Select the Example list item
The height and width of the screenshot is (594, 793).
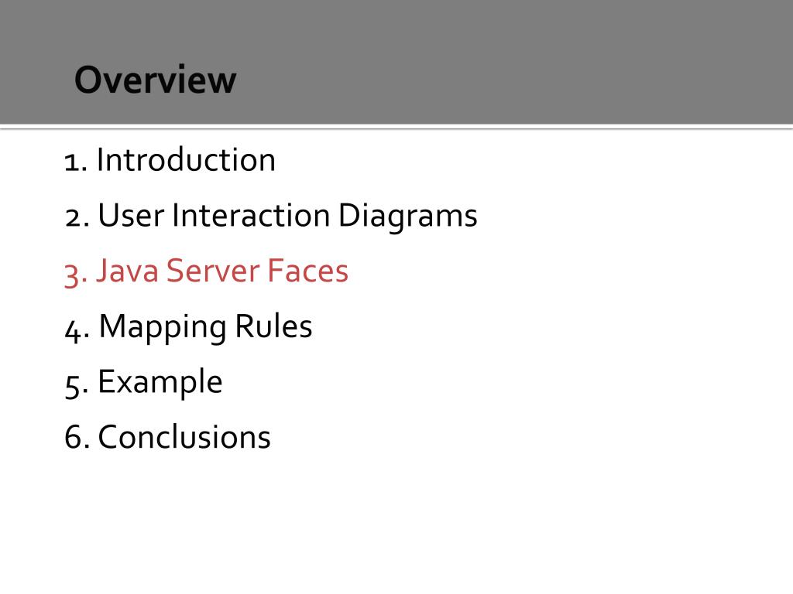[160, 383]
